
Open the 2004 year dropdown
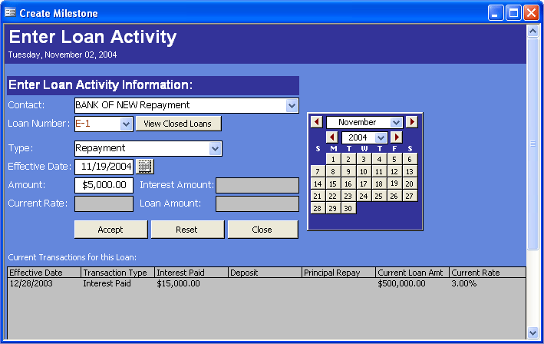pos(381,137)
